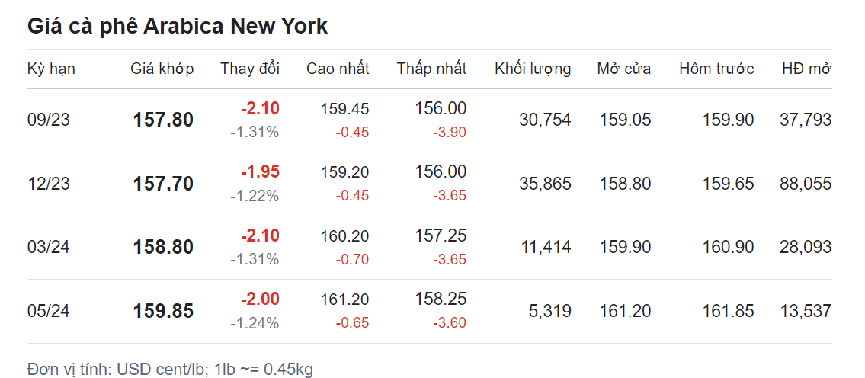Click the 157.80 matched price
The height and width of the screenshot is (378, 865).
163,120
